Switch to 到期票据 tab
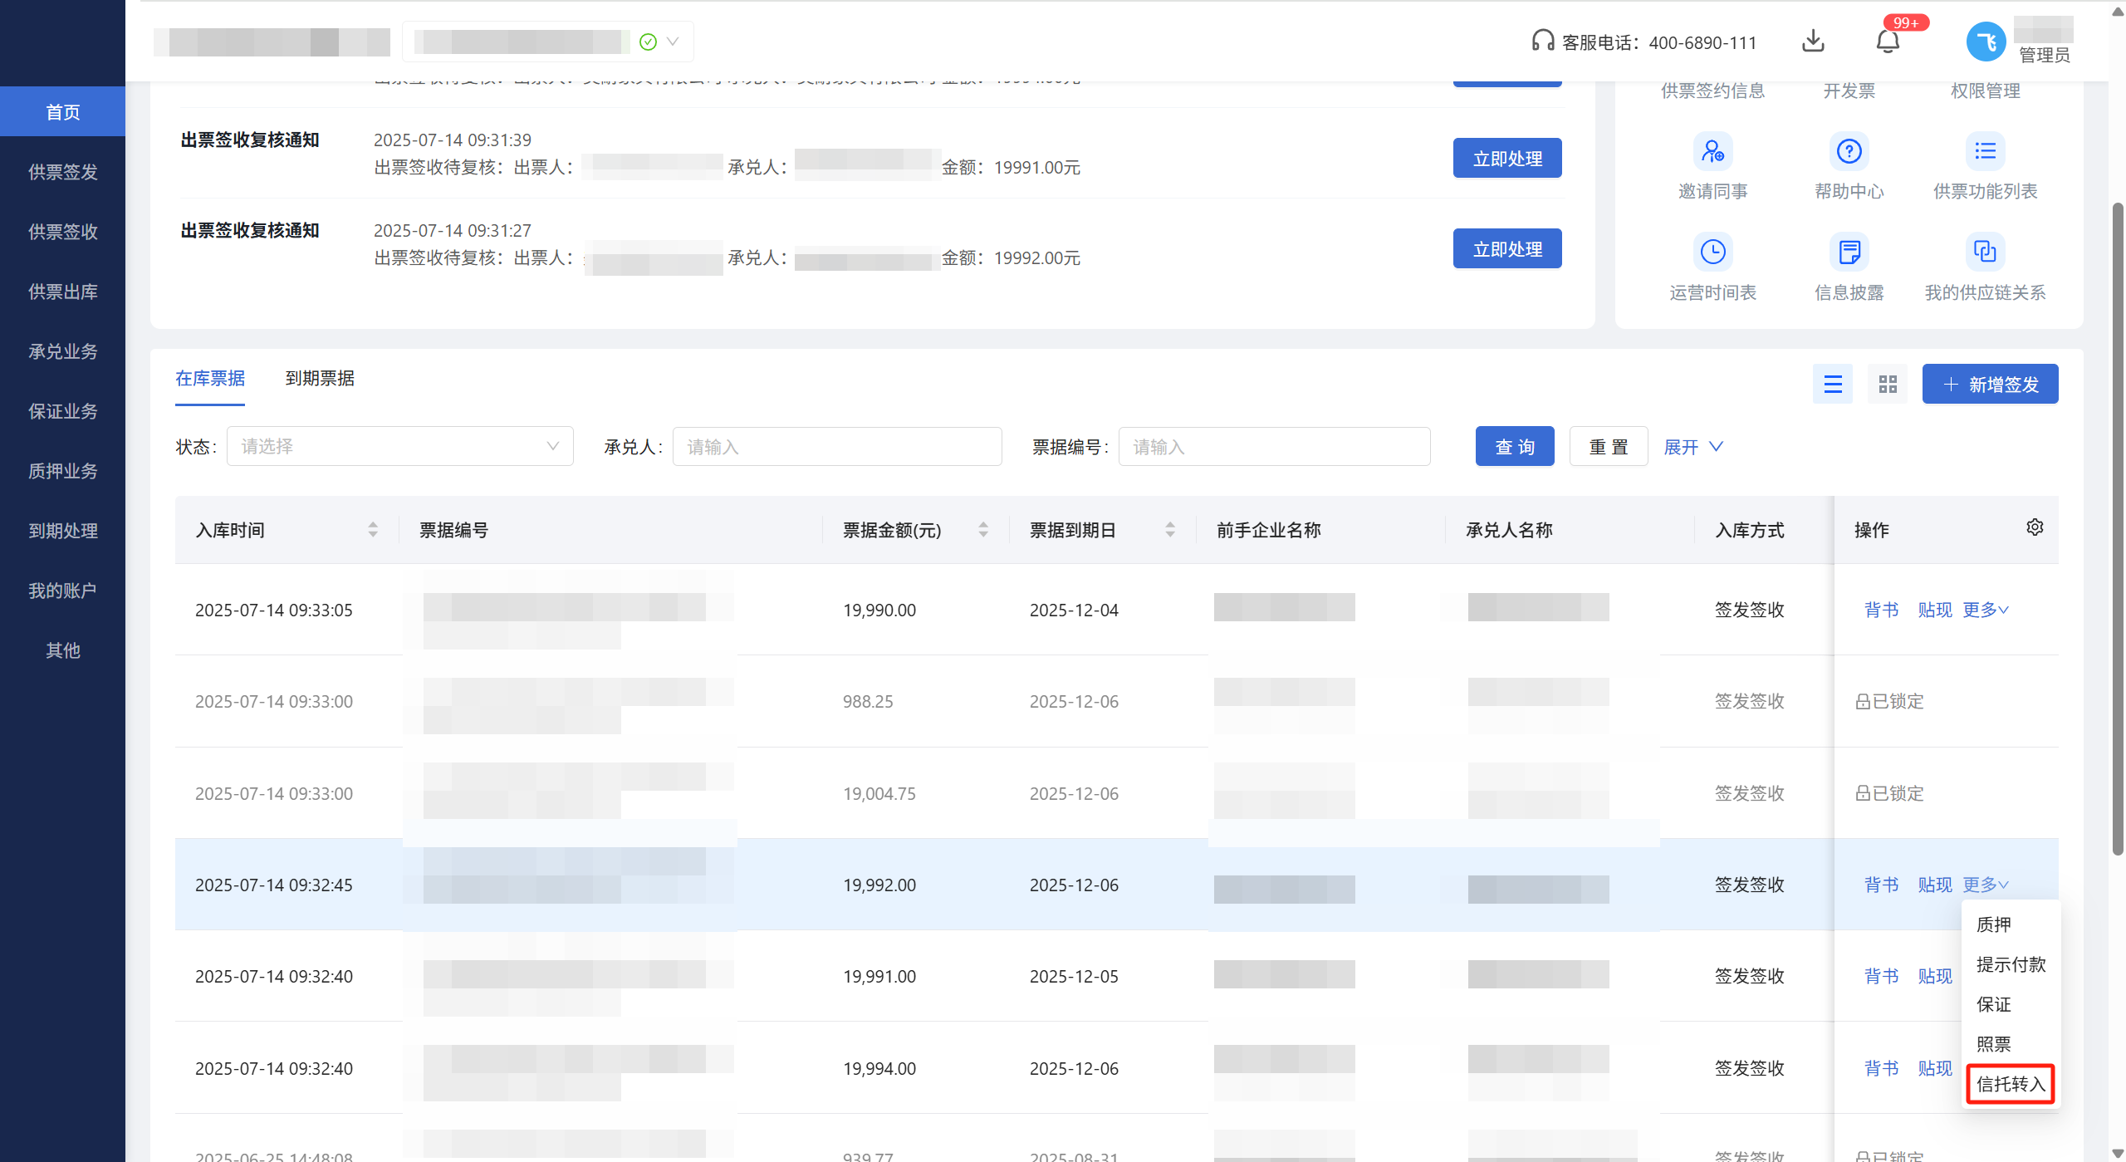This screenshot has height=1162, width=2126. (320, 379)
